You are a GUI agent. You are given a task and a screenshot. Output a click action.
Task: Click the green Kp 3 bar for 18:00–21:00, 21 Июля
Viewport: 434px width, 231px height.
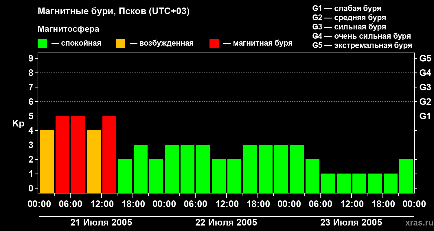tap(141, 169)
